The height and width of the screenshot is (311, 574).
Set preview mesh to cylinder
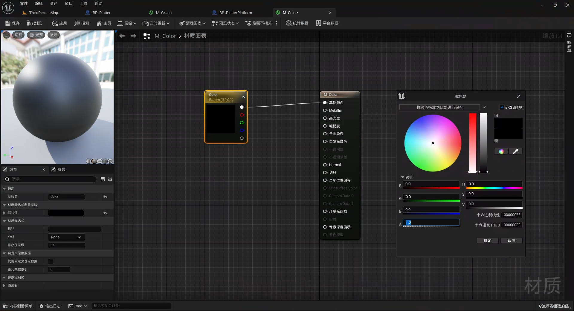88,161
